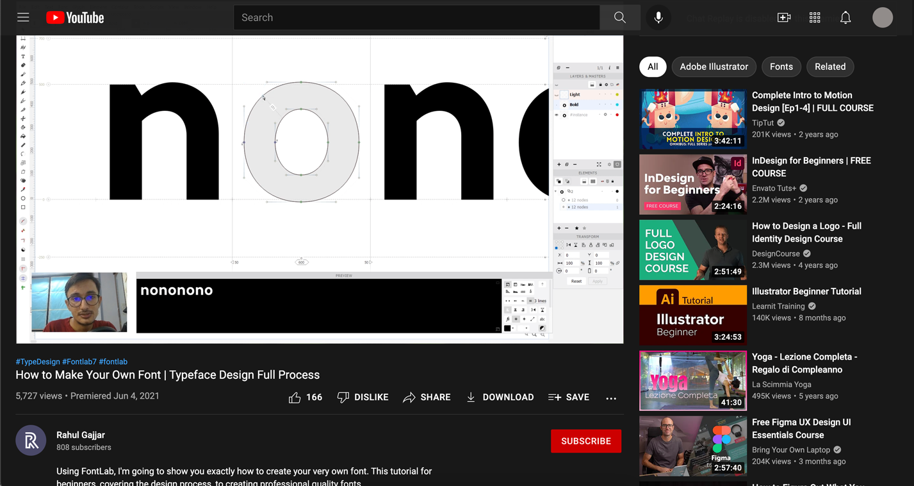Open the #fontlab hashtag link
Image resolution: width=914 pixels, height=486 pixels.
113,362
